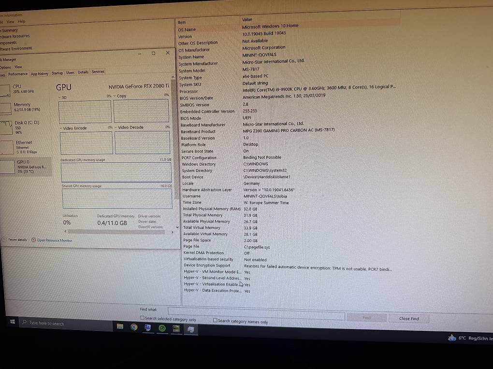
Task: Select the Time Zone row
Action: point(236,203)
